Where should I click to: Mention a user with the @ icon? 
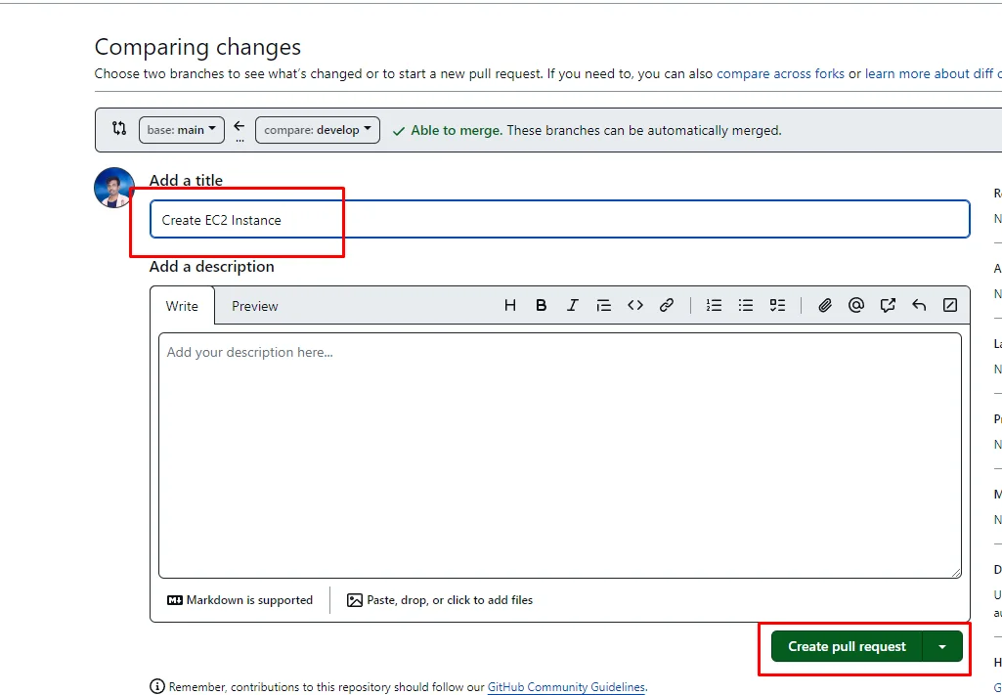[856, 305]
